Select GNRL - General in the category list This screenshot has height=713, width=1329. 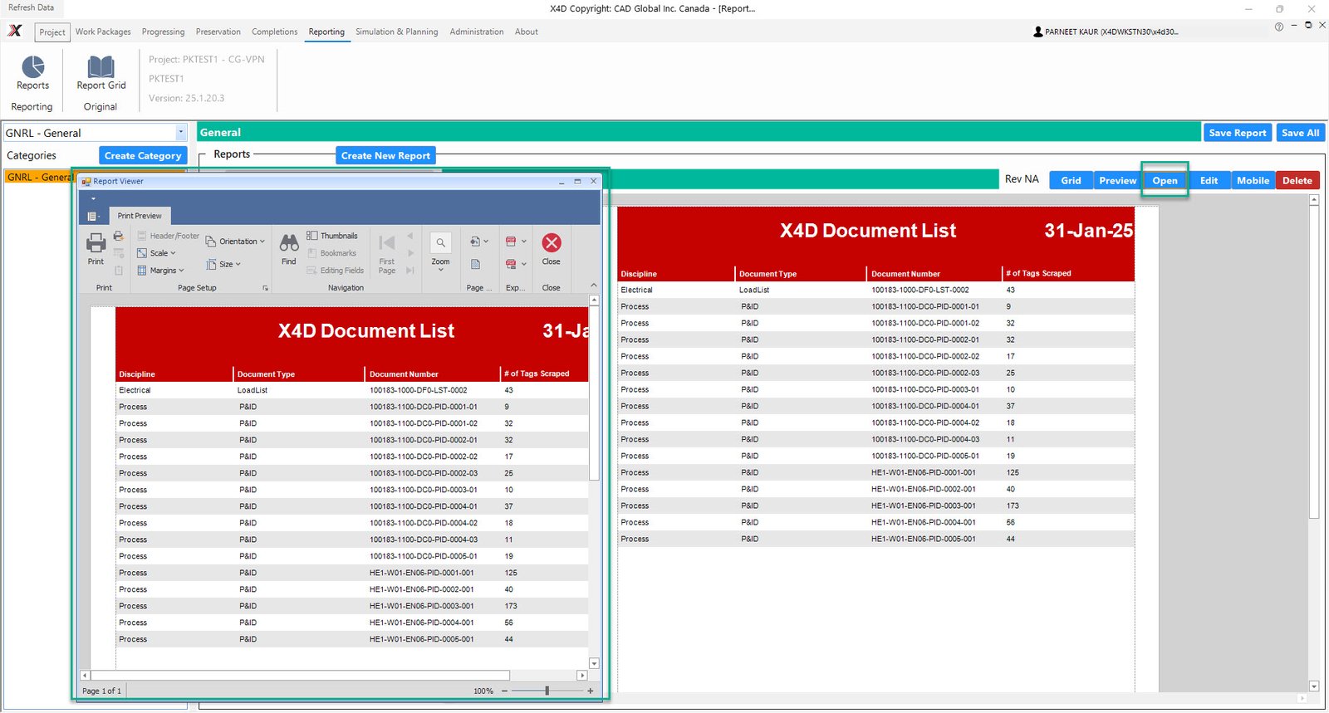(x=38, y=177)
